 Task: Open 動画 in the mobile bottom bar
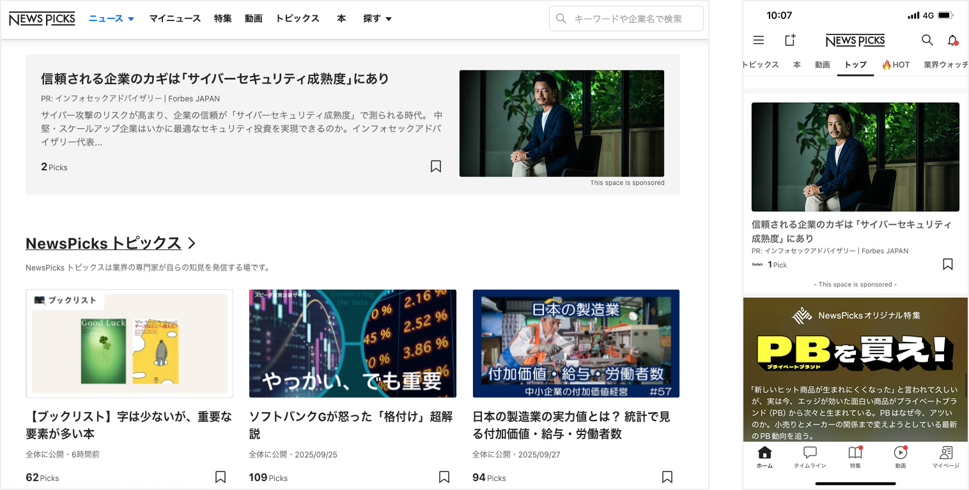click(900, 457)
